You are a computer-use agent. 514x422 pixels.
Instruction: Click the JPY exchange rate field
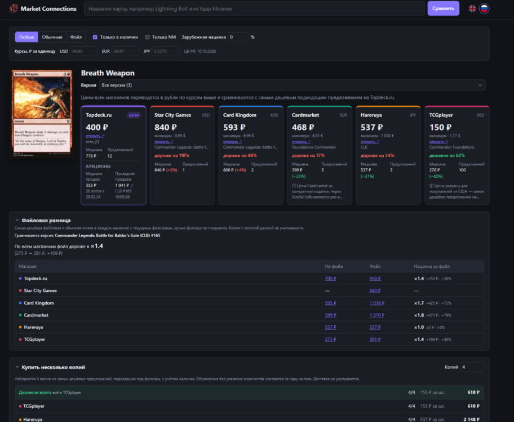point(166,51)
